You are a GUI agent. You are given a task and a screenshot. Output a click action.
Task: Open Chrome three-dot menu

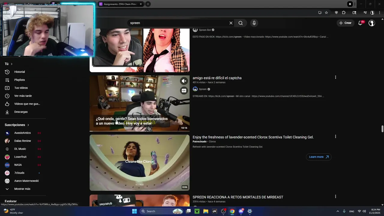click(380, 13)
